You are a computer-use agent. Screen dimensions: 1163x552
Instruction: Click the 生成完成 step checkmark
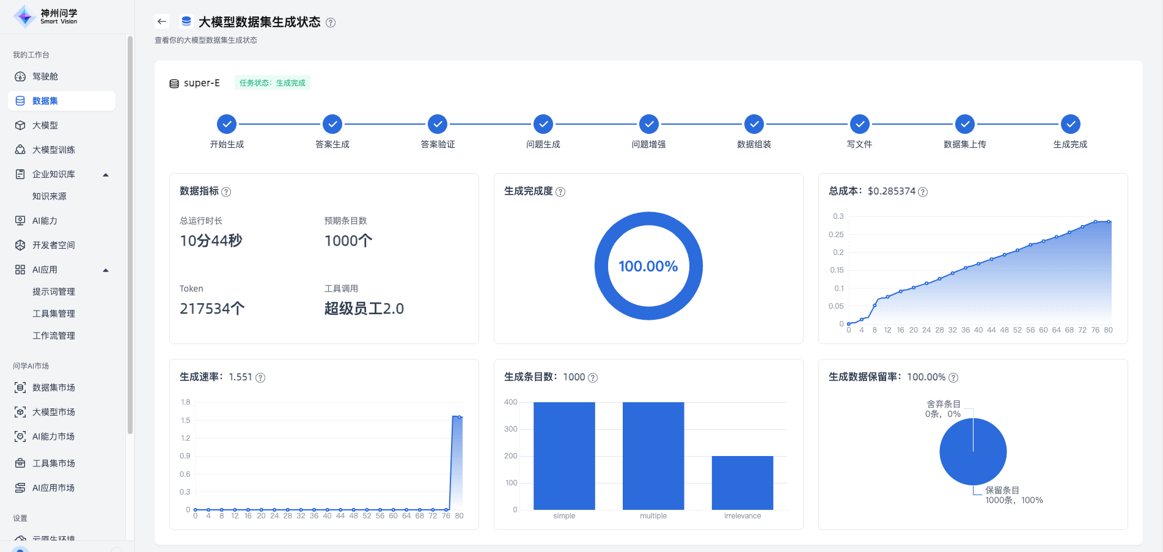(x=1071, y=124)
